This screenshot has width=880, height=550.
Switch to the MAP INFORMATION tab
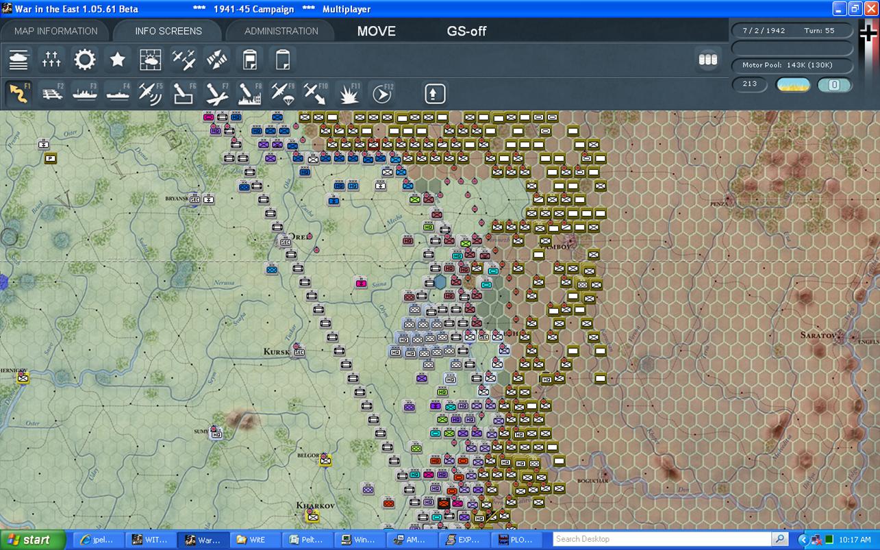click(x=55, y=31)
